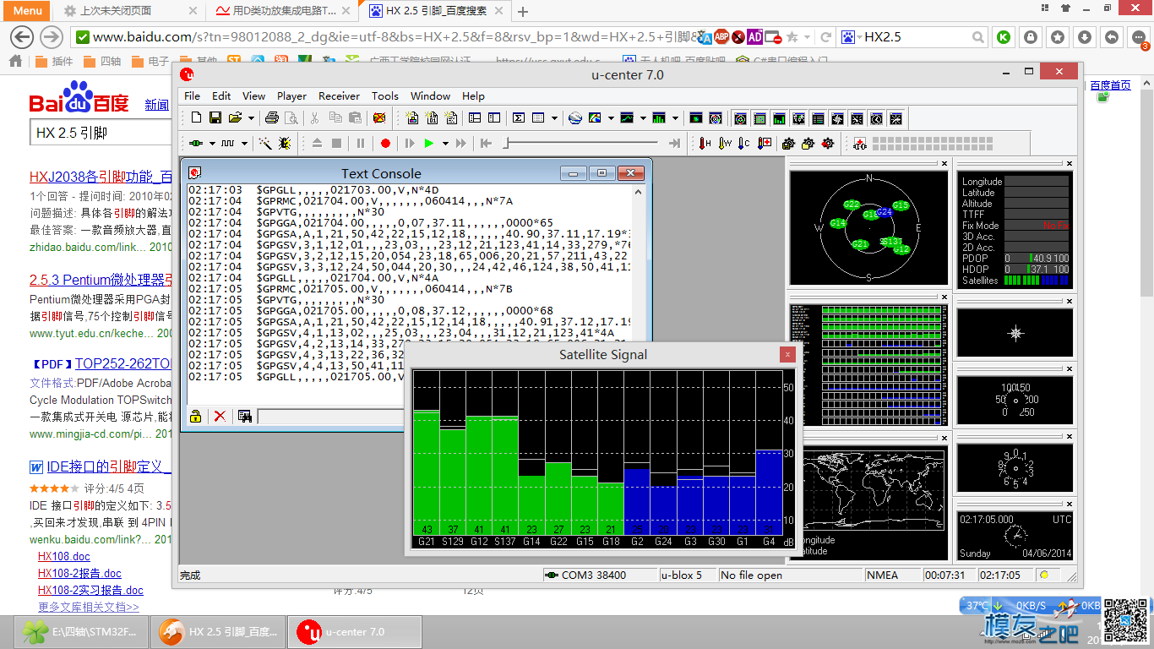Expand the chart view dropdown arrow

(x=642, y=118)
